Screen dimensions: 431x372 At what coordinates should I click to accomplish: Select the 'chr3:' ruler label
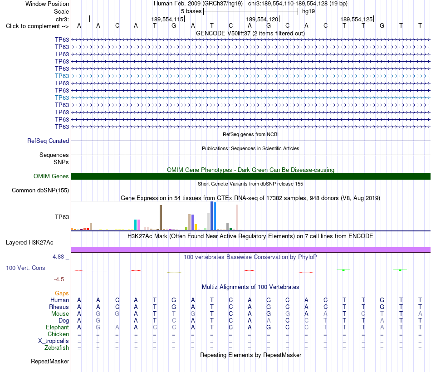(x=62, y=19)
